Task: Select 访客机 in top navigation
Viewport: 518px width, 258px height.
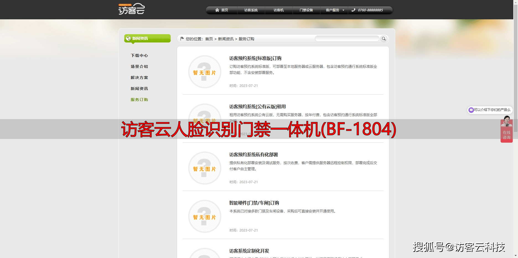Action: tap(278, 10)
